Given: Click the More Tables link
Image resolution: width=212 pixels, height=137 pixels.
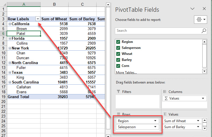Looking at the screenshot, I should click(126, 73).
